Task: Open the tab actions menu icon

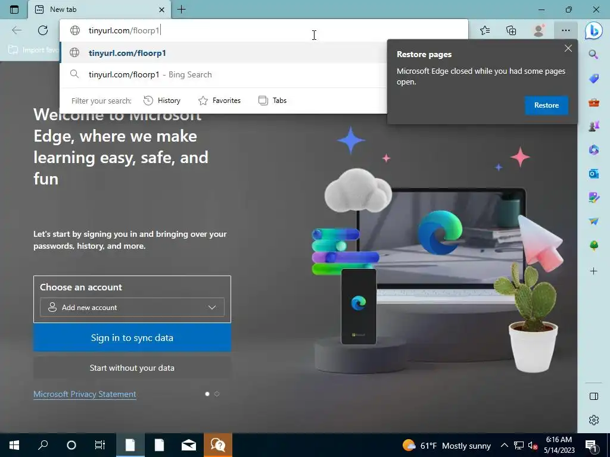Action: pyautogui.click(x=14, y=10)
